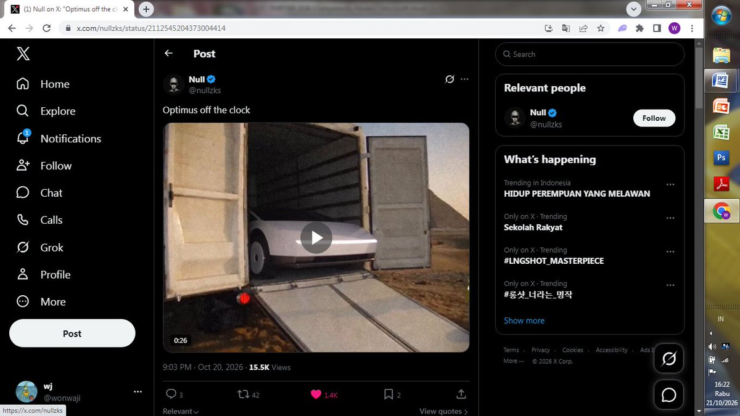Open the View quotes link

click(443, 411)
